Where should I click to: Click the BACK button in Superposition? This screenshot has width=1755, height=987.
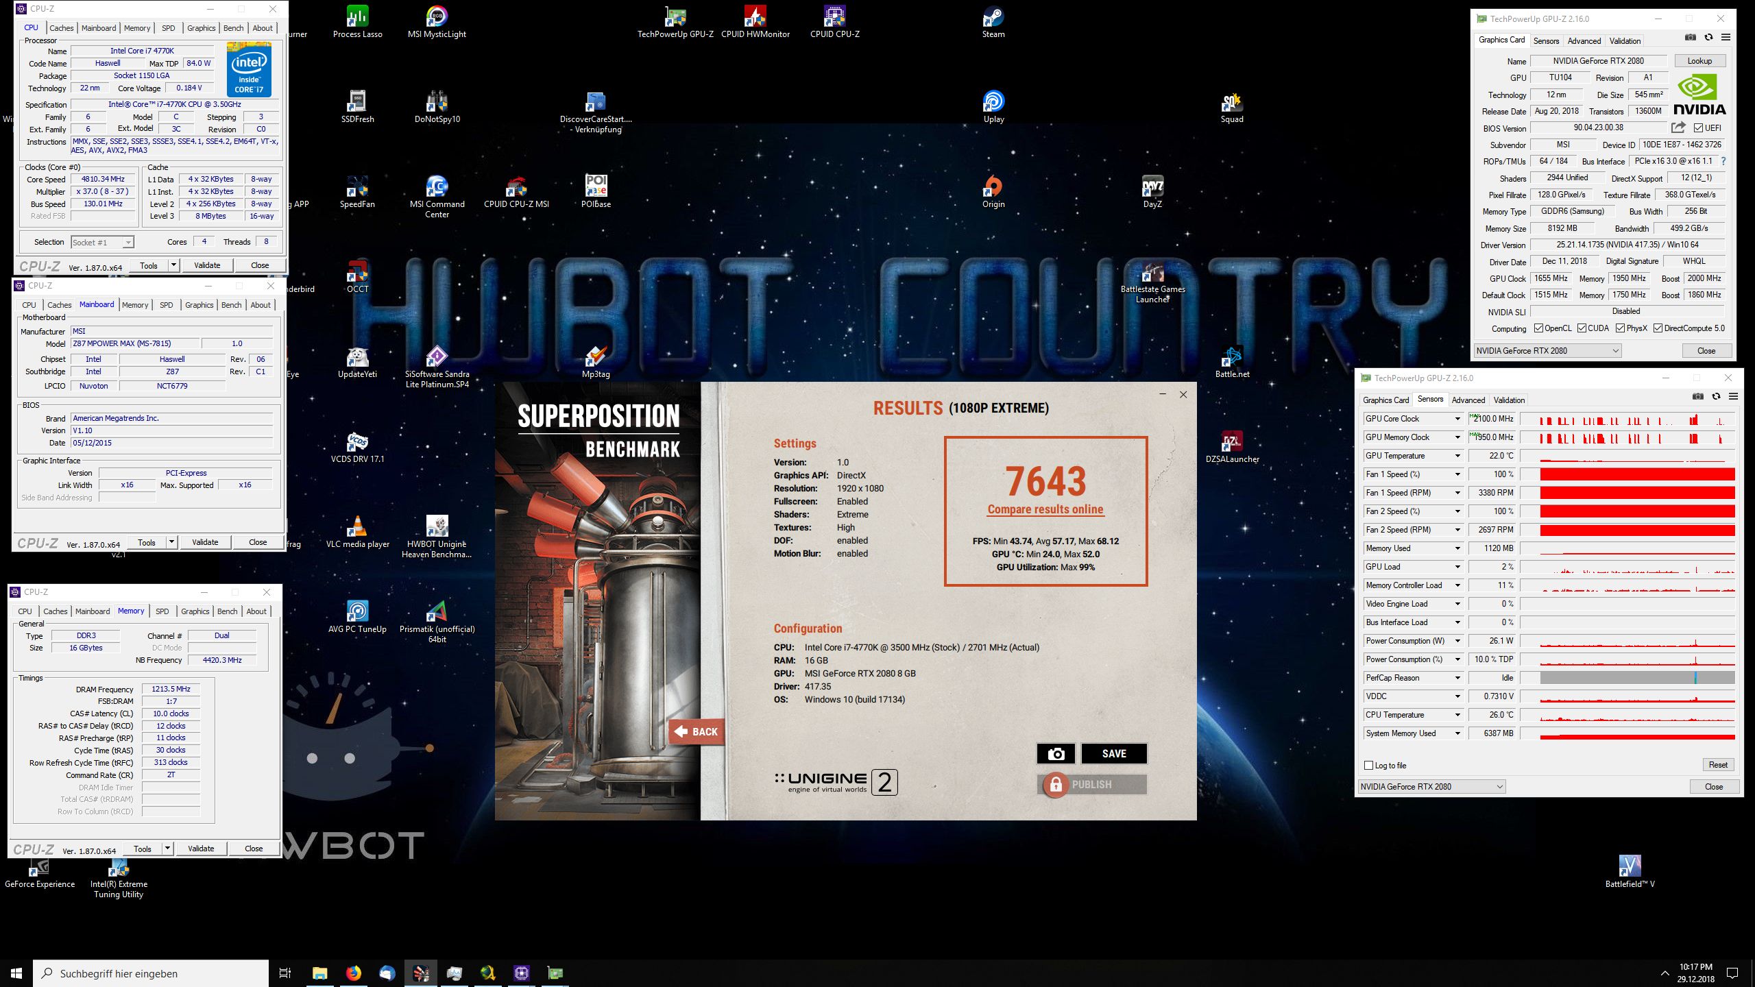pyautogui.click(x=697, y=732)
